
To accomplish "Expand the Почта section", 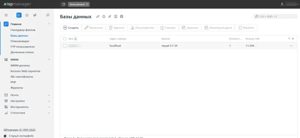I will pyautogui.click(x=49, y=95).
